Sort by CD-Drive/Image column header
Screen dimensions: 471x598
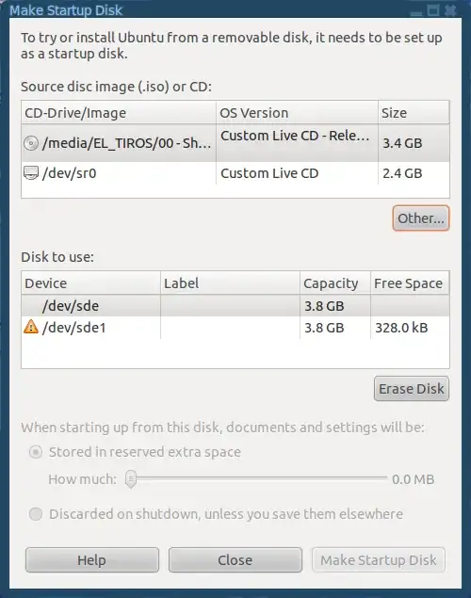(x=119, y=112)
